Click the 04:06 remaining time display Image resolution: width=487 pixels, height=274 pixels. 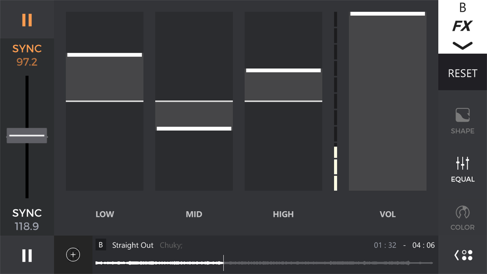(x=423, y=245)
